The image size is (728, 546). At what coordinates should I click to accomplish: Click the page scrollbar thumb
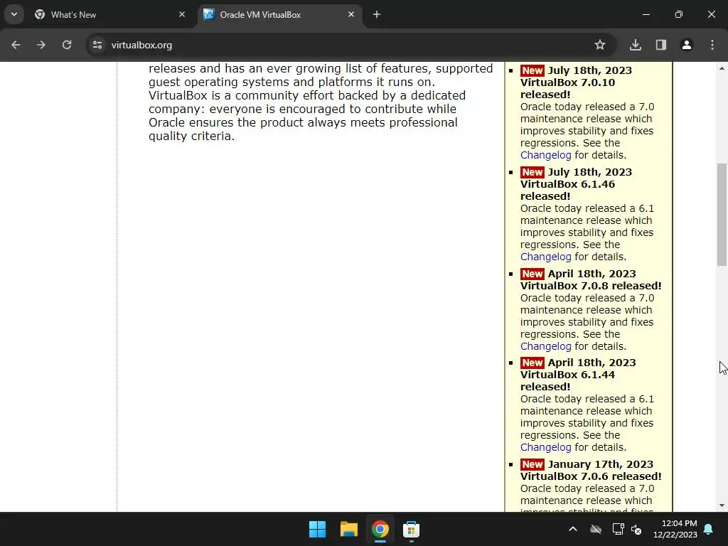[722, 215]
